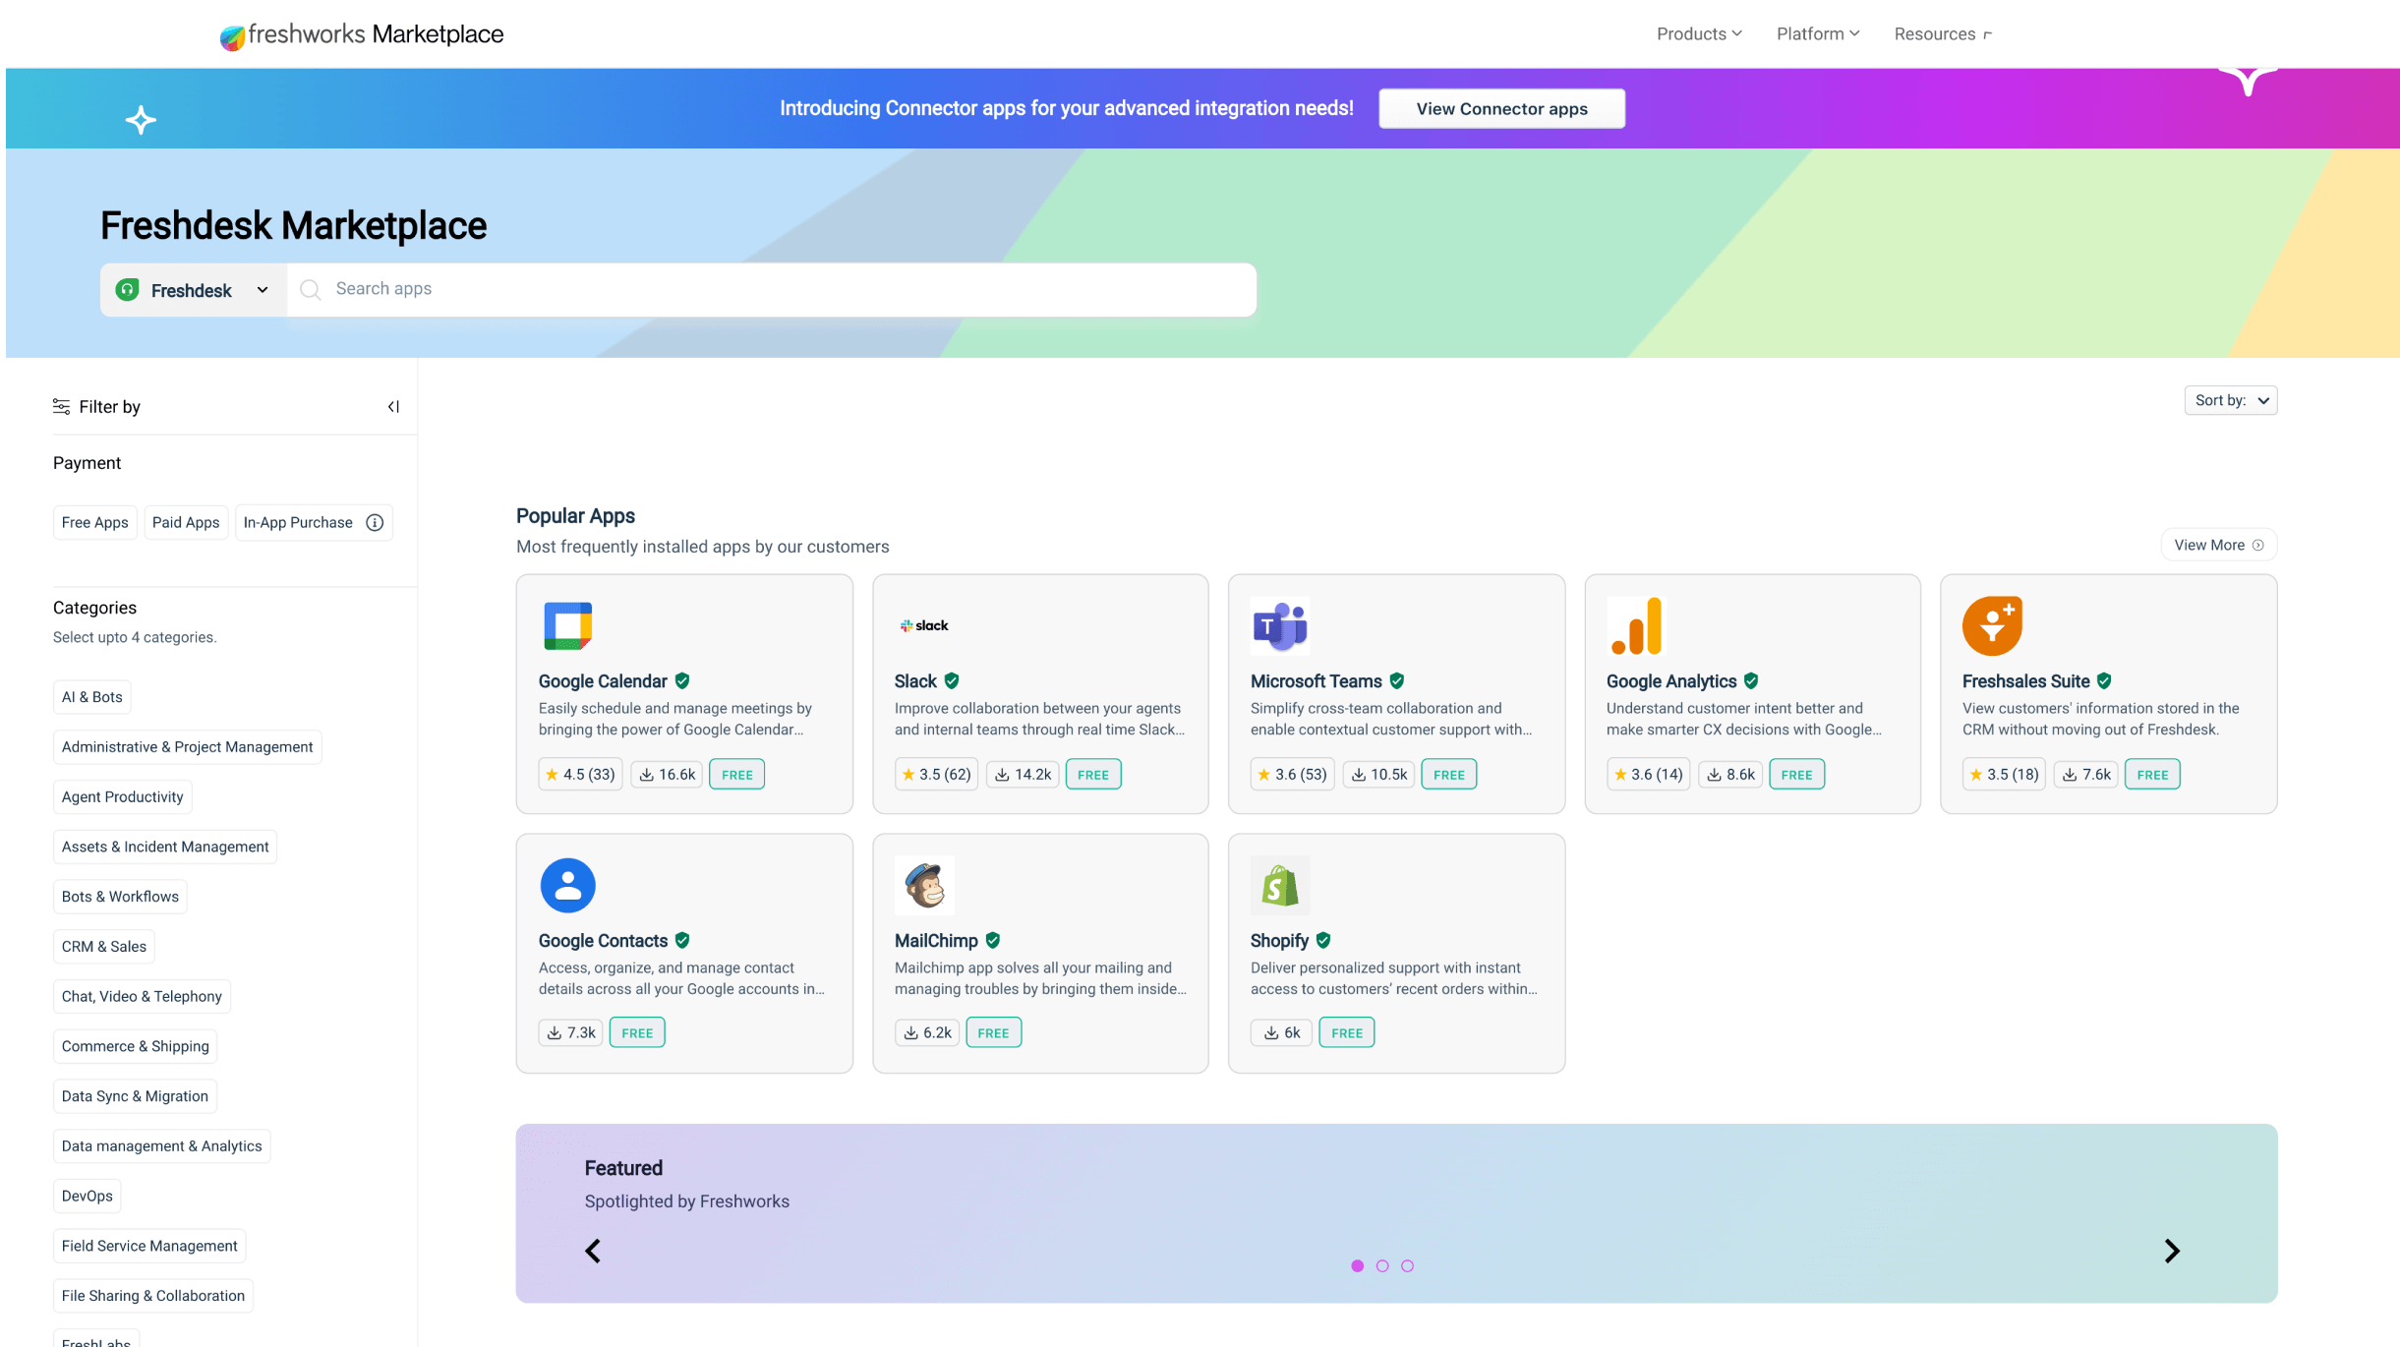This screenshot has height=1347, width=2400.
Task: Click the Slack app icon
Action: (x=925, y=625)
